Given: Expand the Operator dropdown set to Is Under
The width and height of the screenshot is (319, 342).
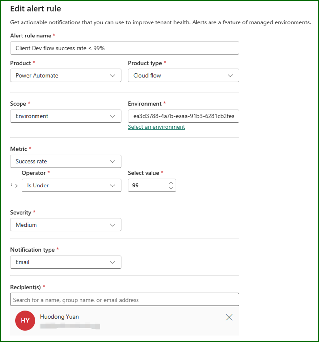Looking at the screenshot, I should pos(71,186).
